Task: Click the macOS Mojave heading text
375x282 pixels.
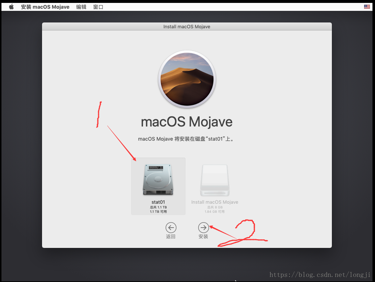Action: pyautogui.click(x=187, y=122)
